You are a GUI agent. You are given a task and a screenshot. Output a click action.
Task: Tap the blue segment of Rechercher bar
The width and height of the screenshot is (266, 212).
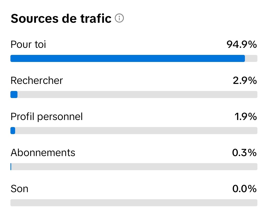tap(14, 94)
